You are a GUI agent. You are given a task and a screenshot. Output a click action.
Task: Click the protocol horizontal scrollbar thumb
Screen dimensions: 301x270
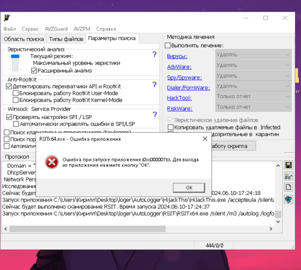click(87, 228)
